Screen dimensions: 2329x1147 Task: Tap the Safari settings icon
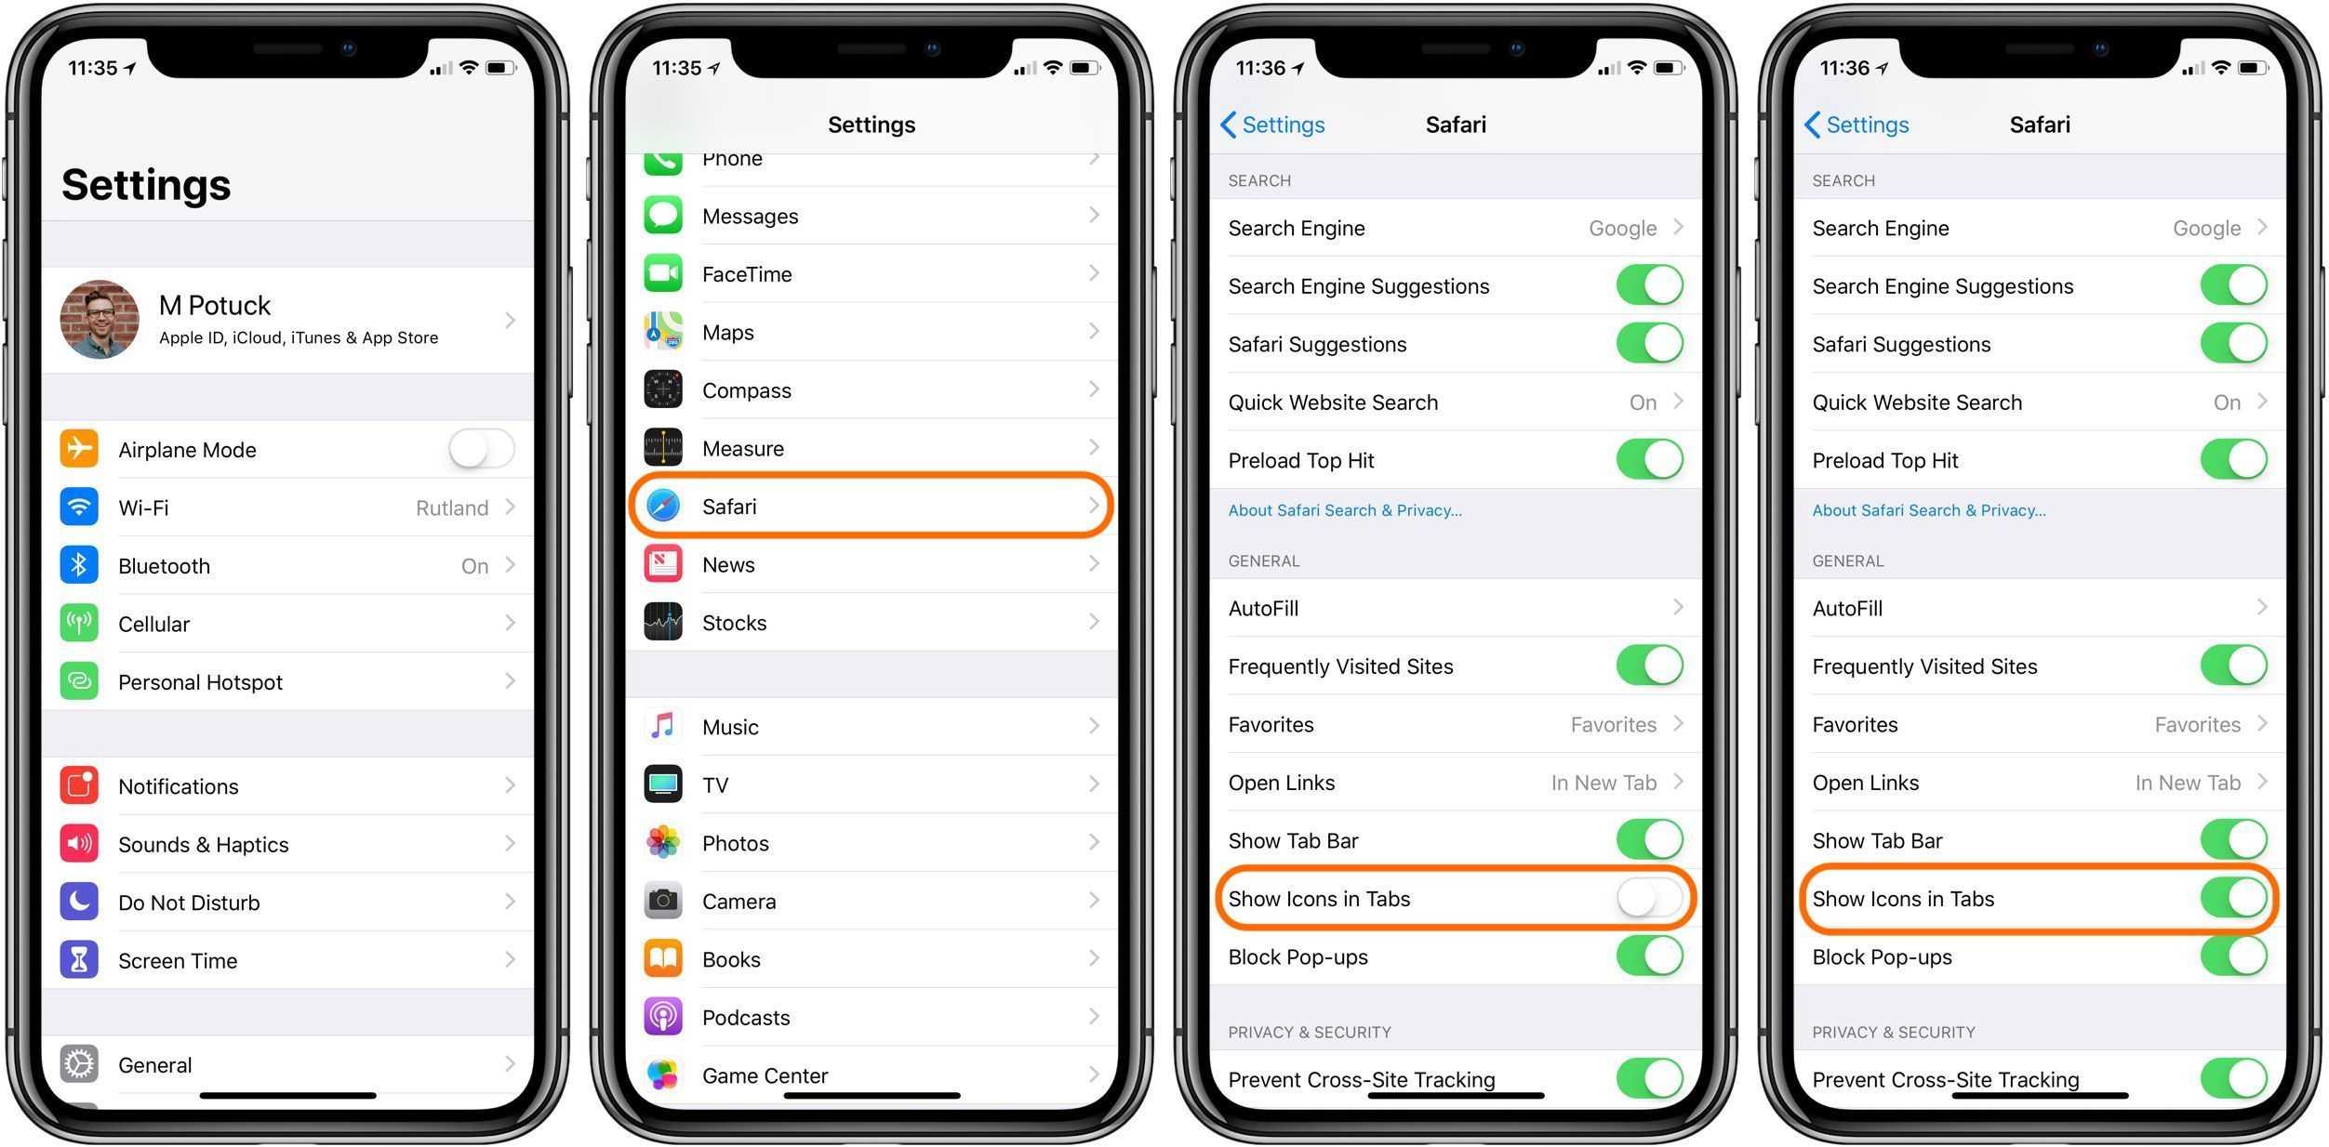[x=665, y=506]
